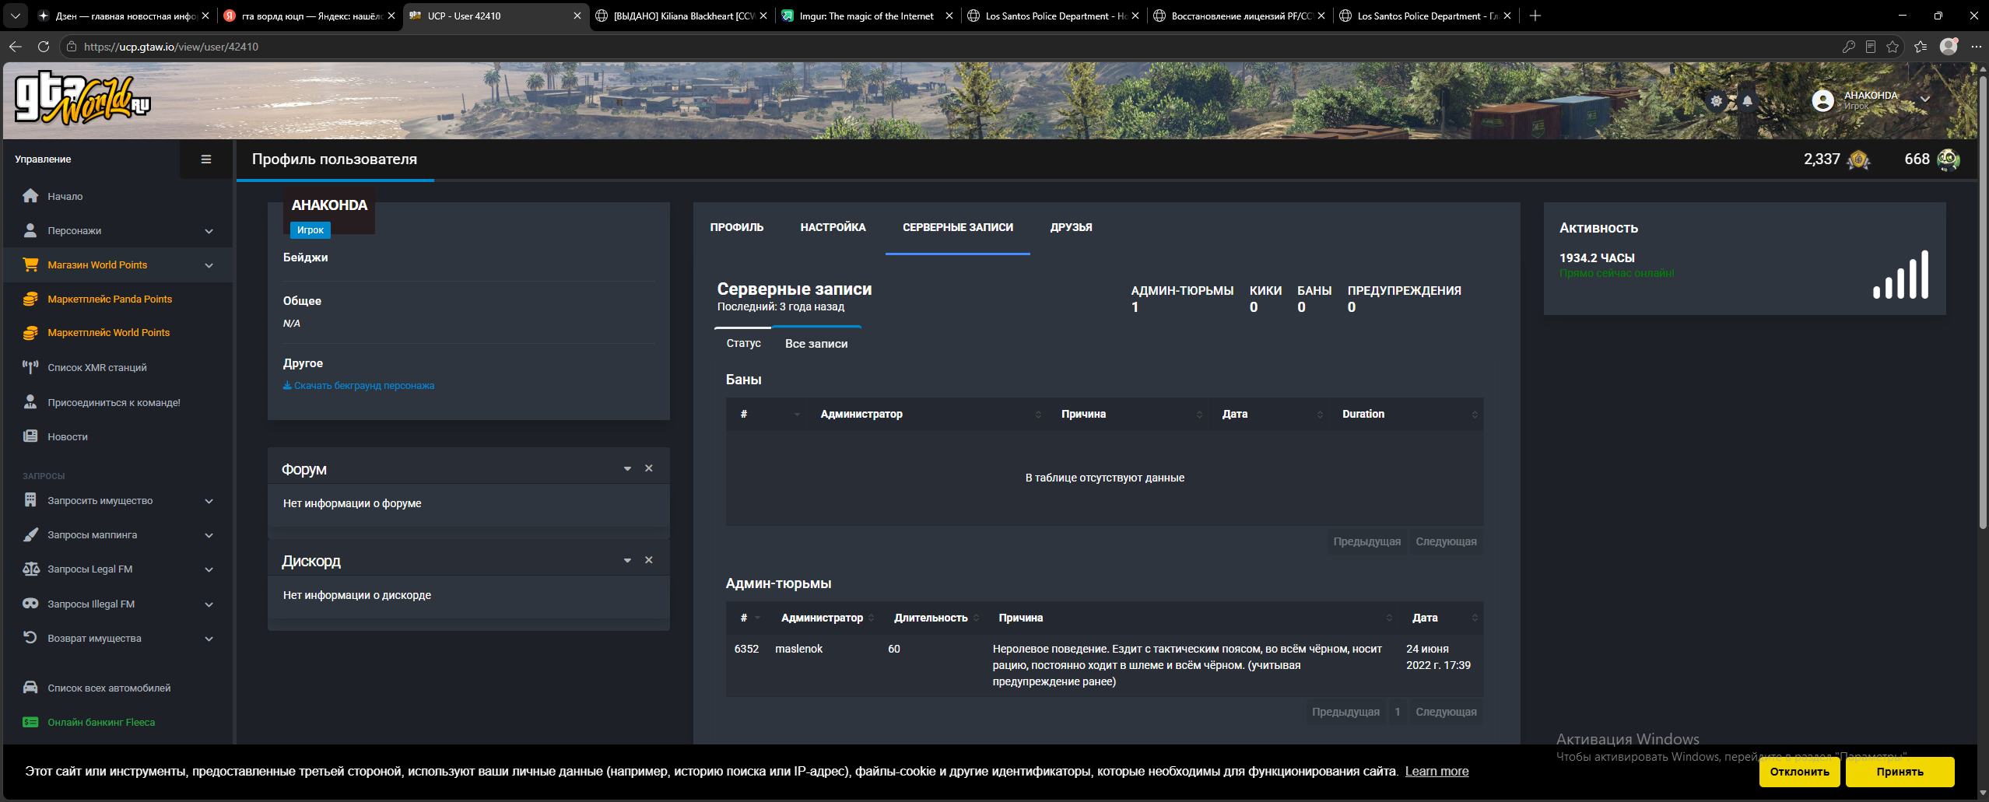The image size is (1989, 802).
Task: Select the Все записи tab
Action: 816,344
